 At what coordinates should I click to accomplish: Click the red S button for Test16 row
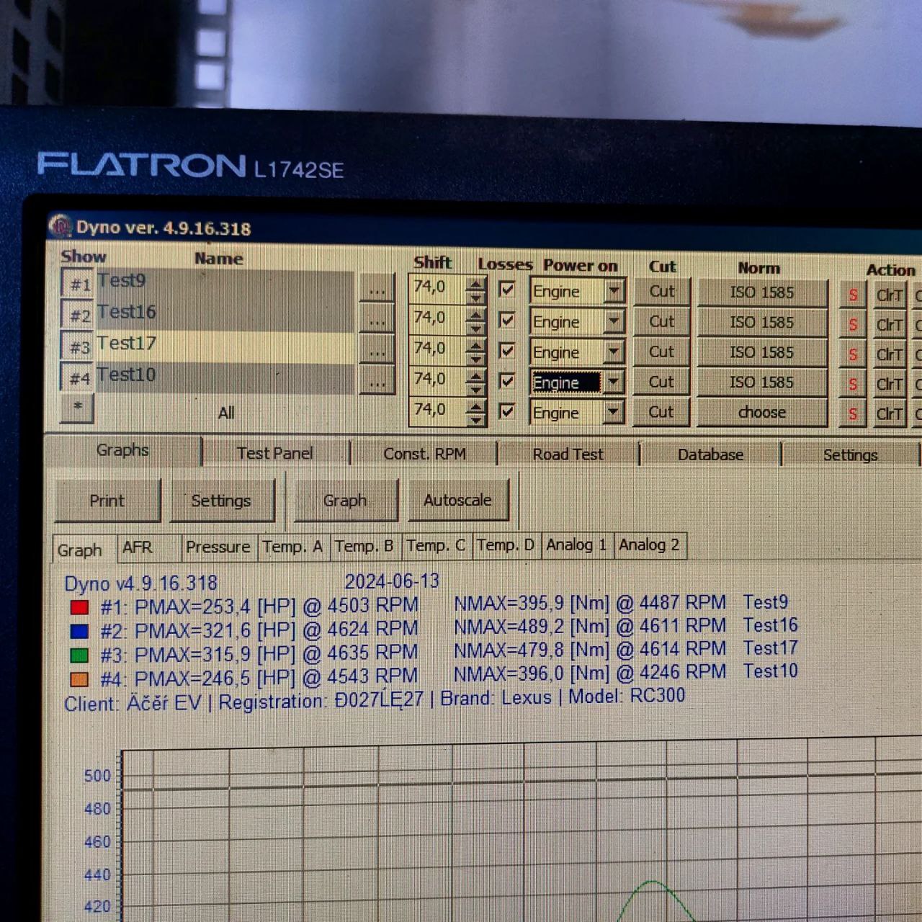click(x=853, y=325)
